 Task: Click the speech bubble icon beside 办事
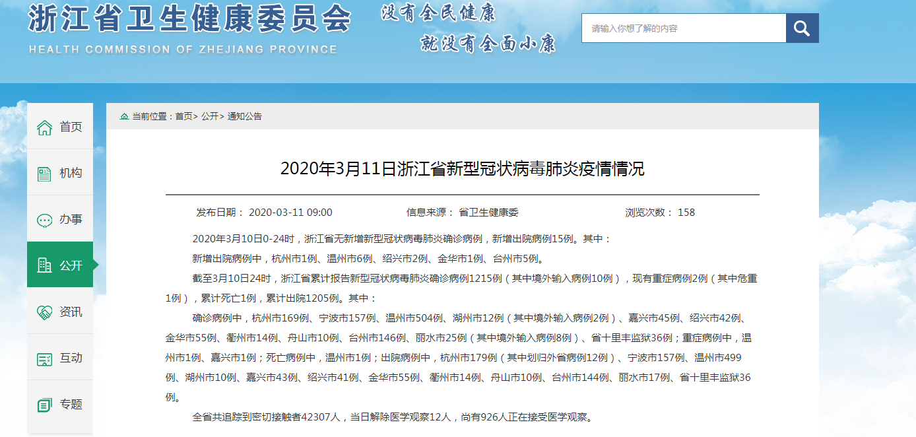pos(44,220)
